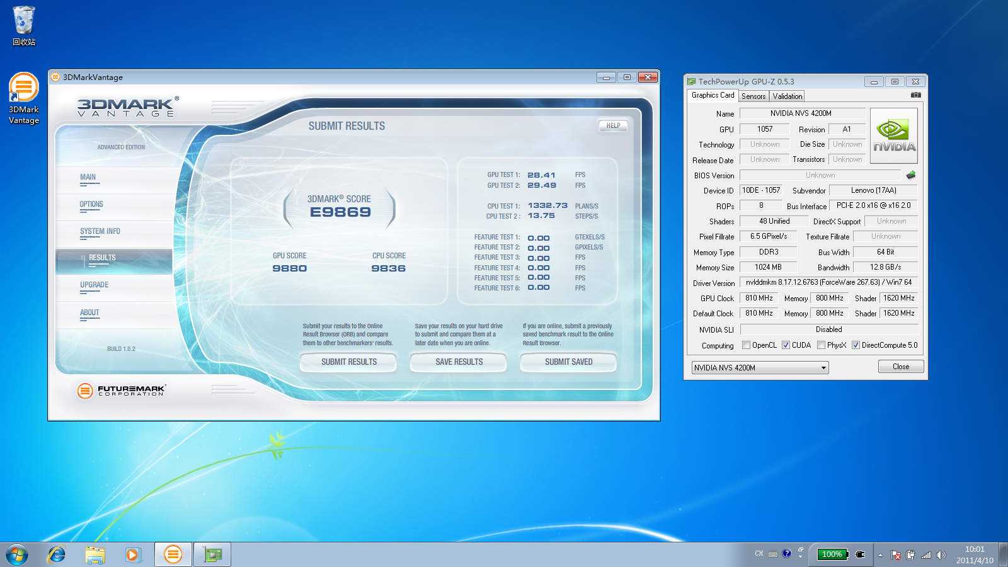Screen dimensions: 1008x567
Task: Click the network signal tray icon
Action: tap(926, 555)
